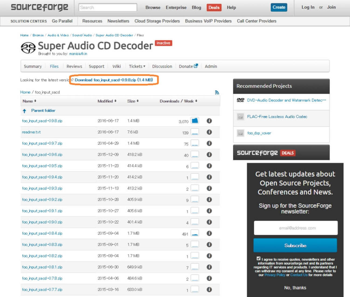Download foo_input_sacd-0.9.8.zip latest version link
This screenshot has width=350, height=297.
point(114,80)
